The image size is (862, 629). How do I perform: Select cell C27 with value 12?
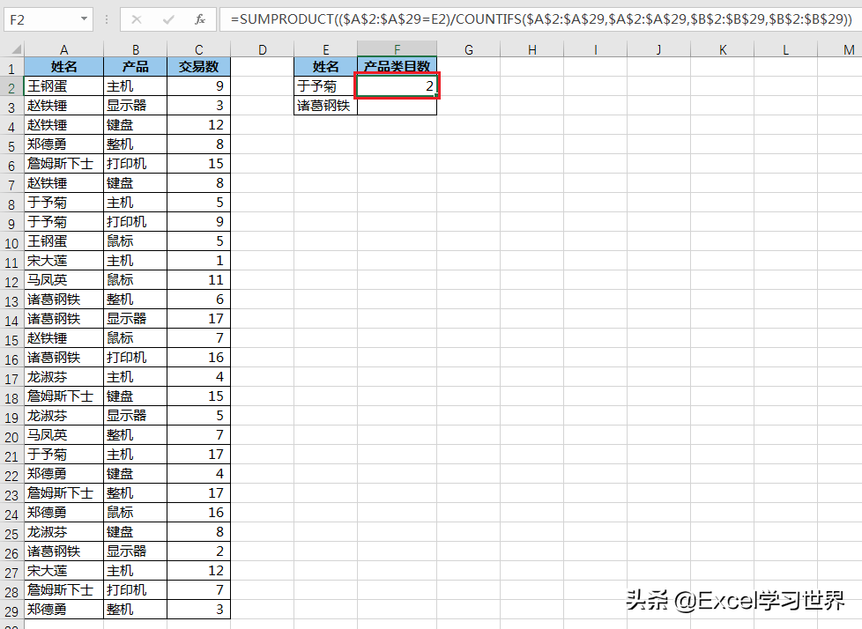198,570
